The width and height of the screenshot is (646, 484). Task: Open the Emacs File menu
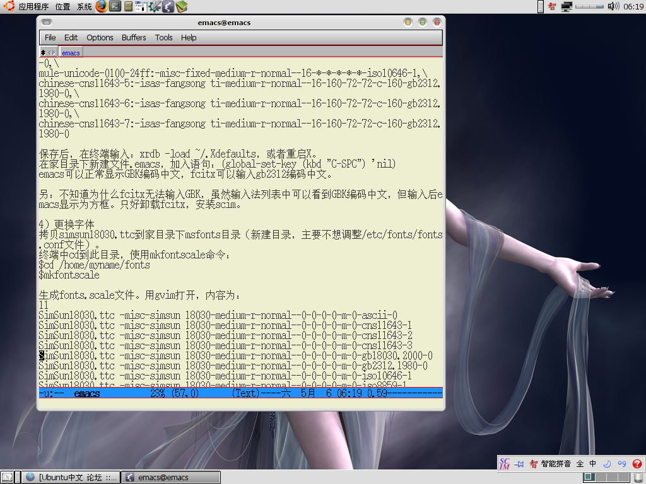[50, 37]
